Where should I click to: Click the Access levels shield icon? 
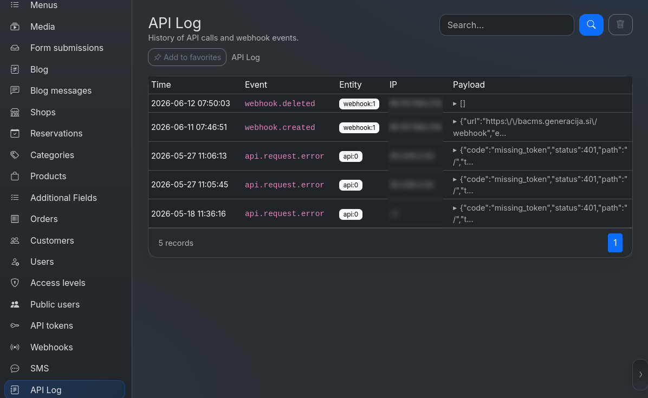pyautogui.click(x=15, y=283)
